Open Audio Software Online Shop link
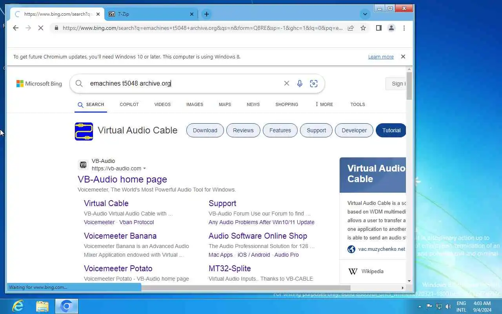502x314 pixels. coord(258,236)
